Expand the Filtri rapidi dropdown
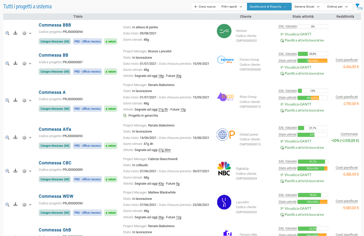 tap(232, 7)
